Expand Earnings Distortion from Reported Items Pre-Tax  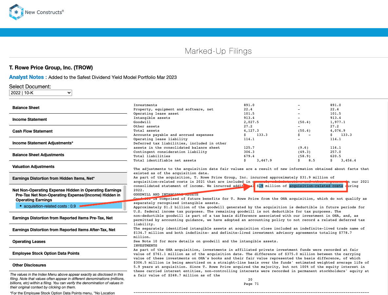pyautogui.click(x=68, y=218)
